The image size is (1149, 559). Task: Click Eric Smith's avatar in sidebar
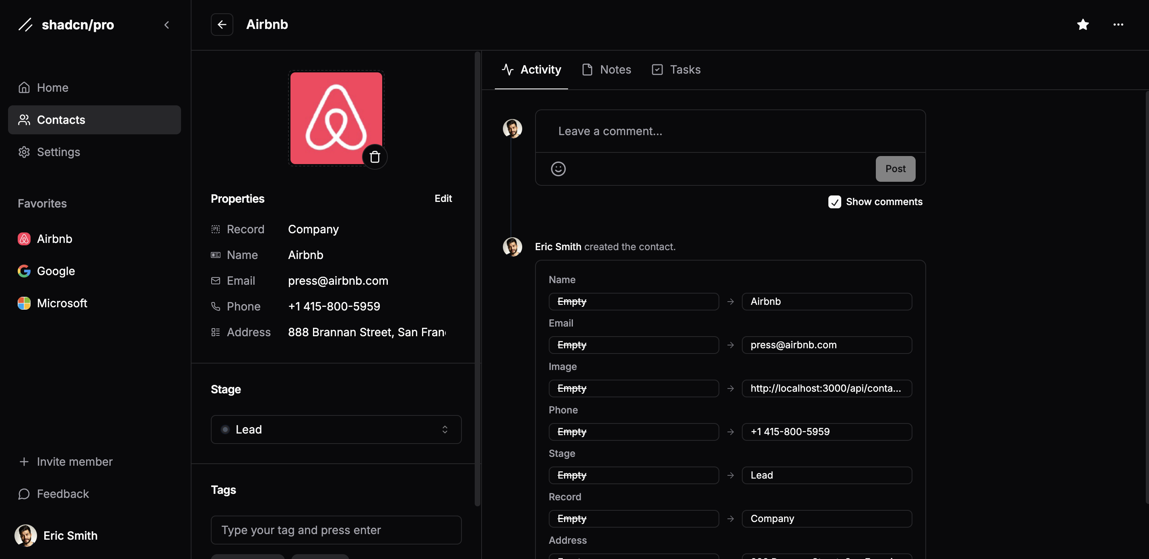(x=26, y=535)
